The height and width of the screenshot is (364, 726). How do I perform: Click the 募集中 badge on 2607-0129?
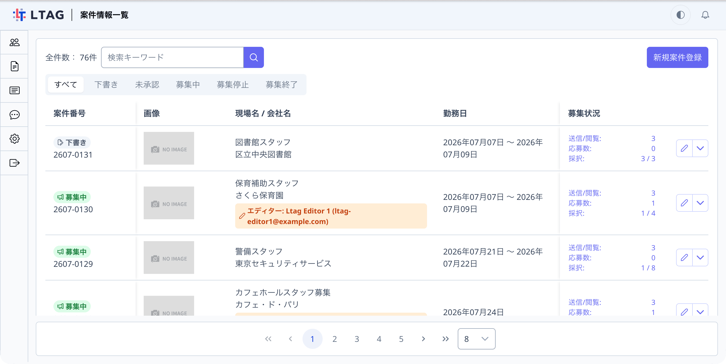click(x=72, y=251)
